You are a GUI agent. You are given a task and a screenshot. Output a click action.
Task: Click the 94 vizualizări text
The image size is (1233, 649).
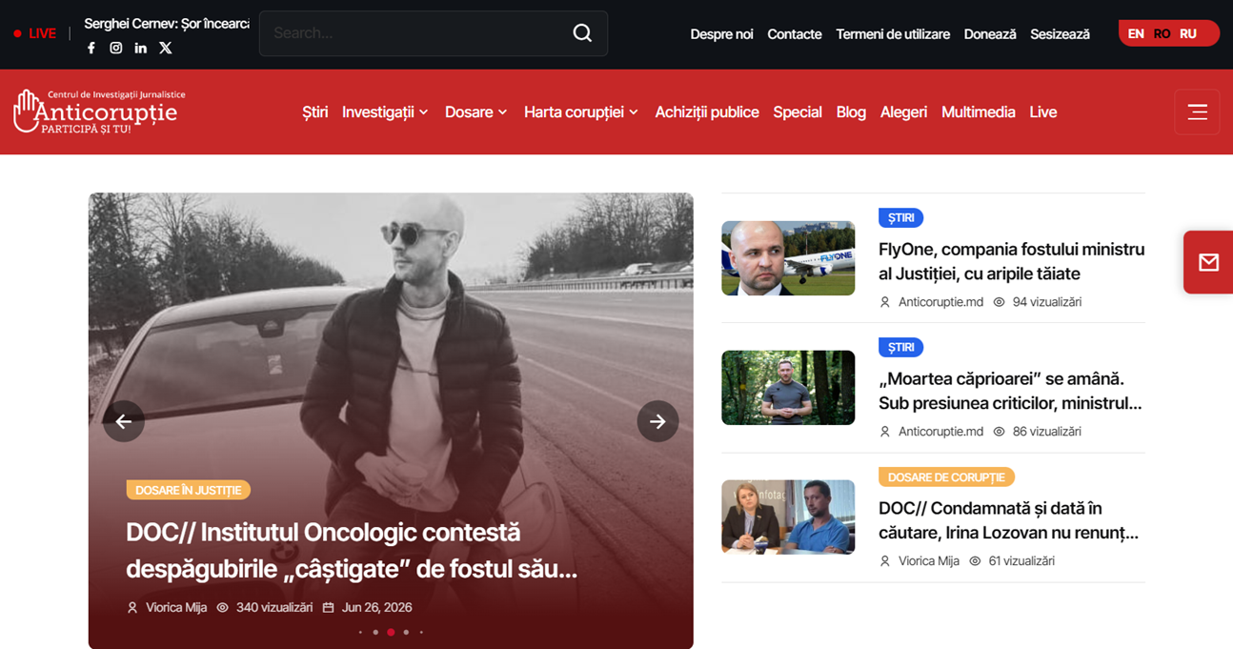tap(1047, 302)
